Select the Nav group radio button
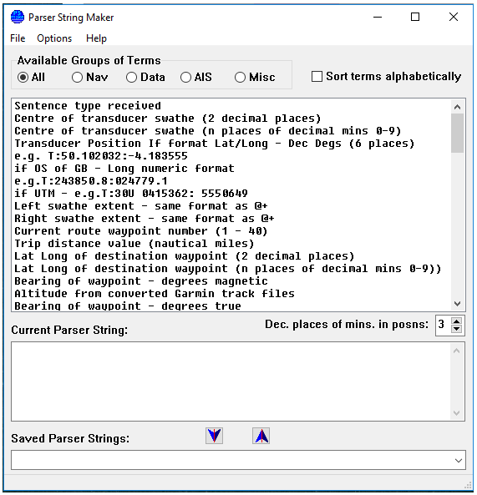Image resolution: width=477 pixels, height=495 pixels. click(x=77, y=78)
